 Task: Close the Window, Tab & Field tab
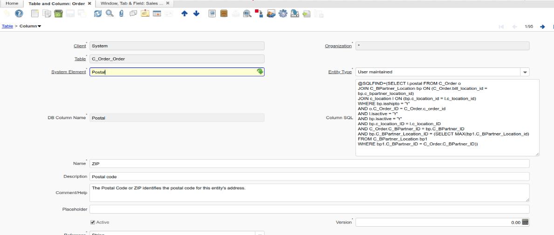tap(168, 3)
